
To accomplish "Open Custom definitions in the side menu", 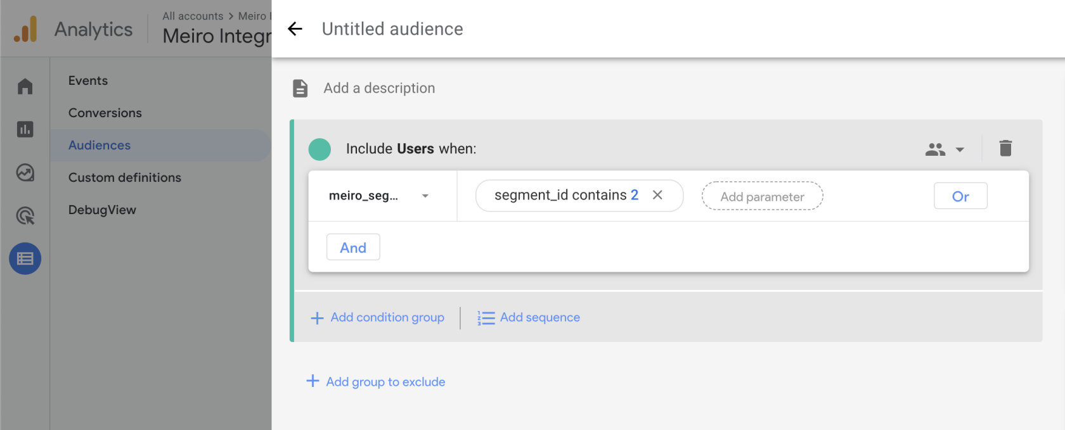I will point(125,177).
